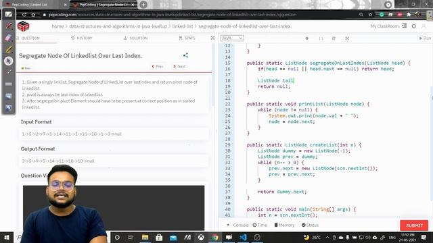
Task: Open weather widget showing 26°C
Action: [312, 237]
